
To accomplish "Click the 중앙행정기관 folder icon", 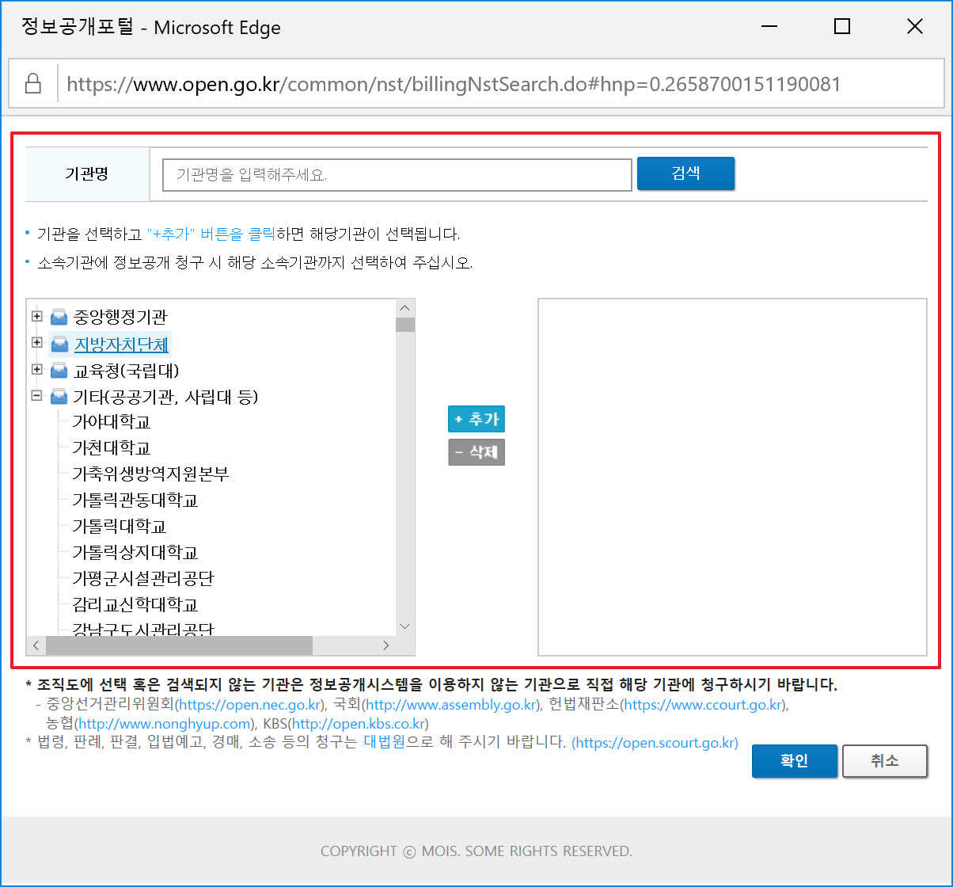I will tap(59, 318).
